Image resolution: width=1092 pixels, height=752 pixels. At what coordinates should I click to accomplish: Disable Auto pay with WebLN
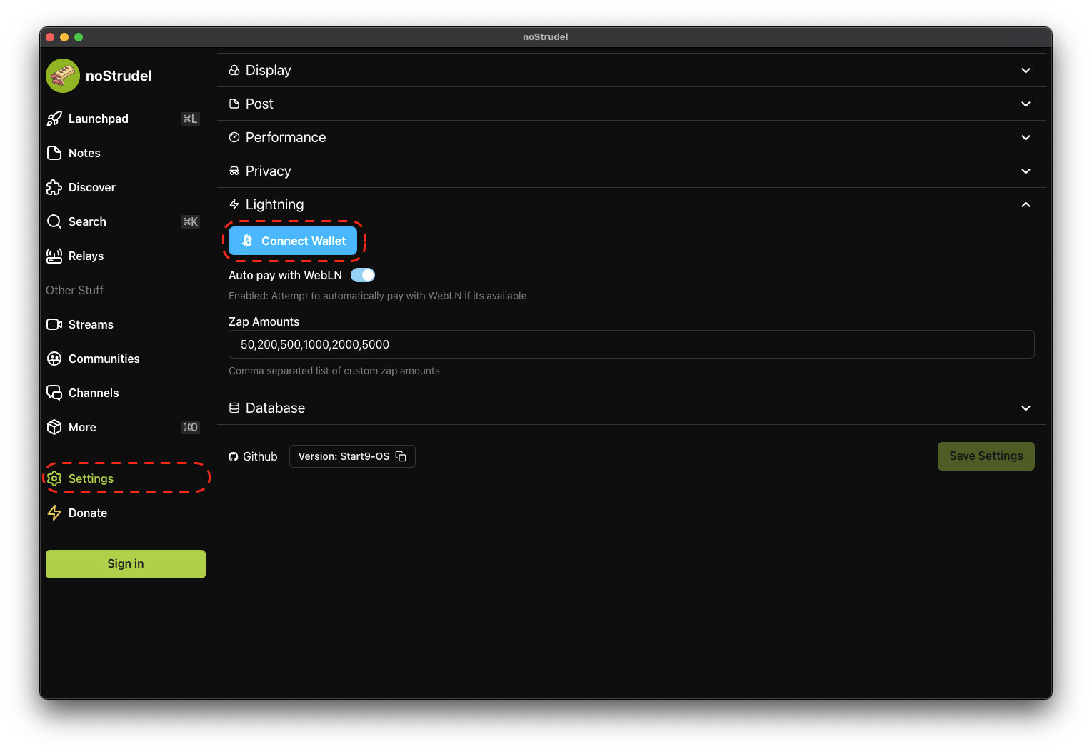coord(363,275)
